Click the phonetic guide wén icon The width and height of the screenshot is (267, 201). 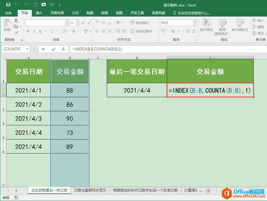coord(86,31)
